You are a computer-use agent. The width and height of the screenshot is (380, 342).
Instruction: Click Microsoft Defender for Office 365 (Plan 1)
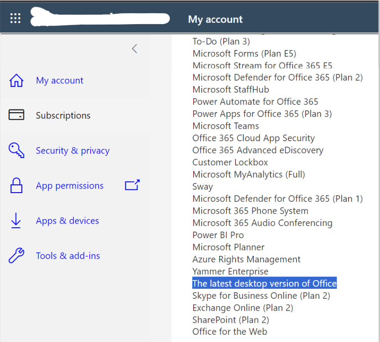click(277, 199)
